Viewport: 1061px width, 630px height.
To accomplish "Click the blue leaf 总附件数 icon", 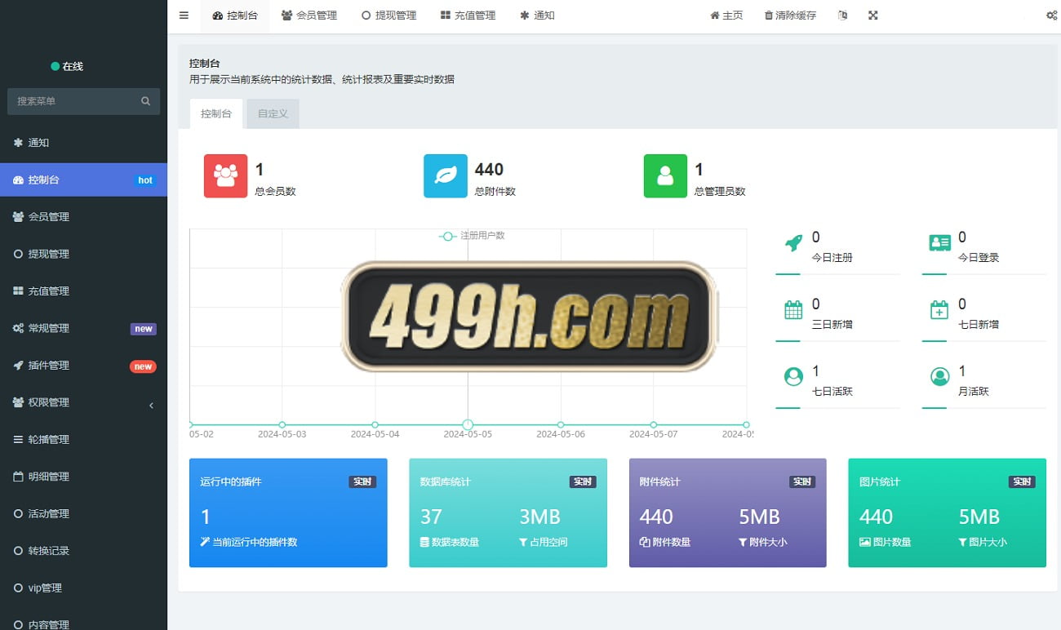I will pyautogui.click(x=446, y=175).
